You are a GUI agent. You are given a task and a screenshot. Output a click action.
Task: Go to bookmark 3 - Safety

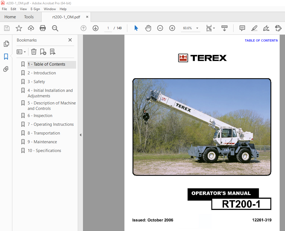(x=36, y=82)
